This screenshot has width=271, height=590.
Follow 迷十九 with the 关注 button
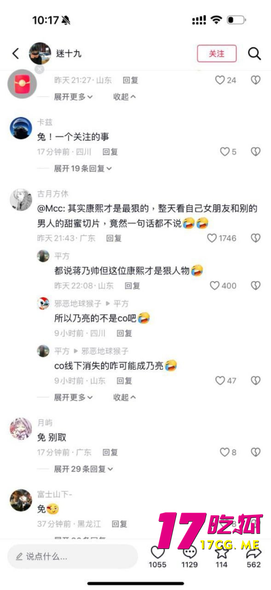217,53
